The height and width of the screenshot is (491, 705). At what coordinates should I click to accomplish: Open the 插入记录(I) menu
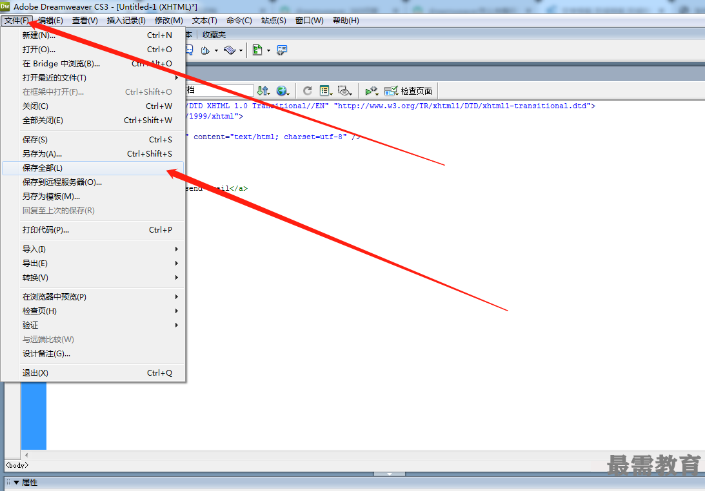tap(126, 21)
